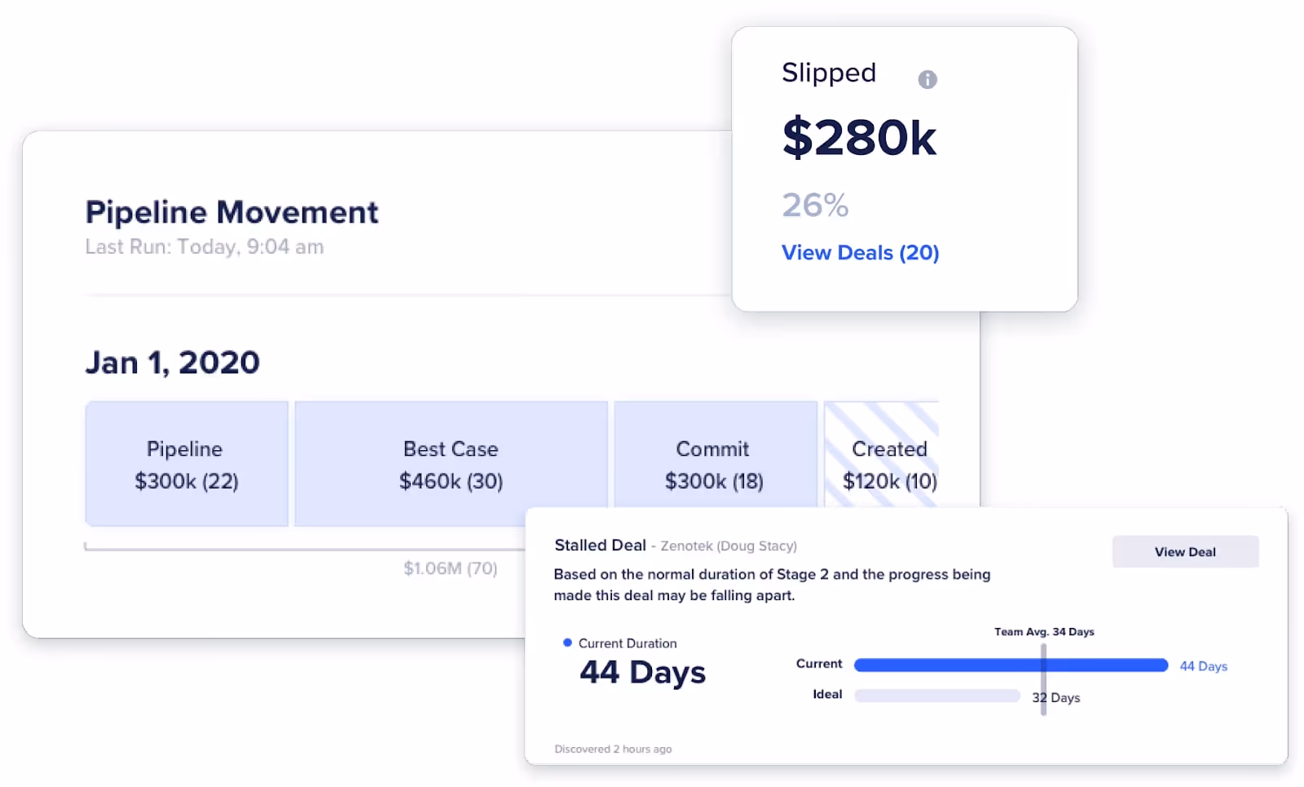Screen dimensions: 1304x787
Task: Select the Best Case stage card
Action: (450, 463)
